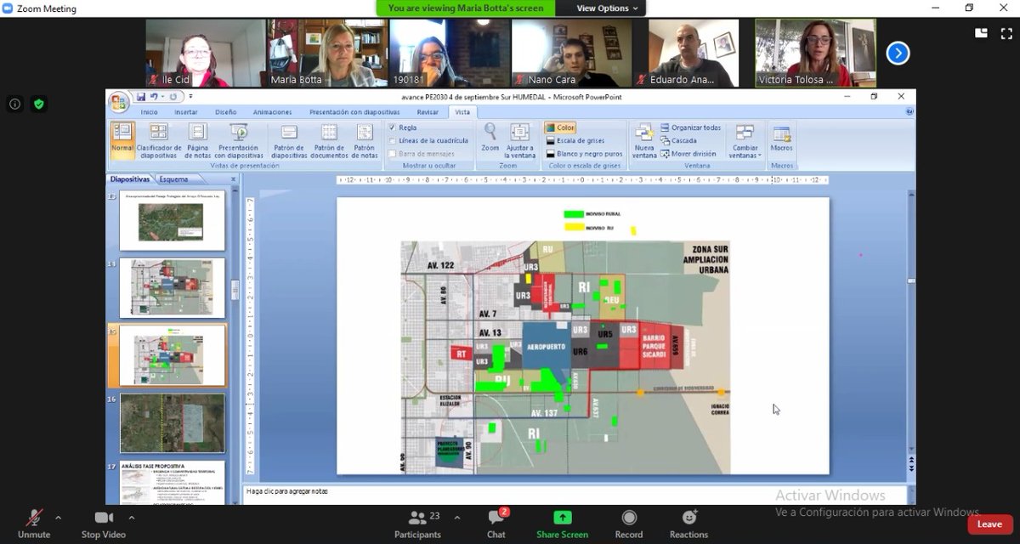This screenshot has height=544, width=1020.
Task: Open Revisar ribbon tab
Action: coord(428,111)
